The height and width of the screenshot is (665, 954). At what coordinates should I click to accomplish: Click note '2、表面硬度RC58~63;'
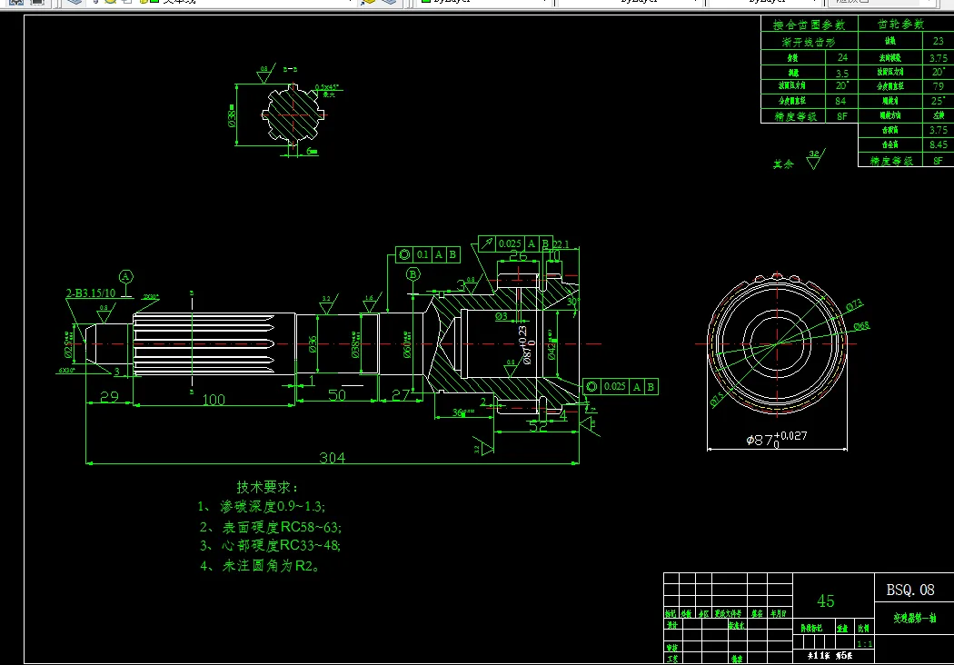271,527
